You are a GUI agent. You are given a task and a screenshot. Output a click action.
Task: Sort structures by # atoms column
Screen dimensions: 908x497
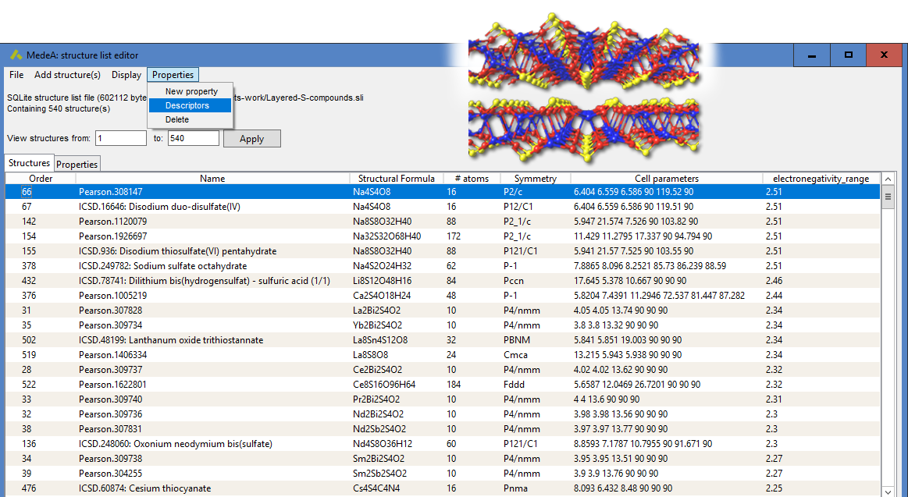pyautogui.click(x=471, y=178)
